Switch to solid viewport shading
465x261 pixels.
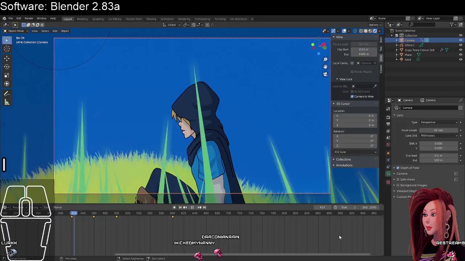tap(365, 31)
